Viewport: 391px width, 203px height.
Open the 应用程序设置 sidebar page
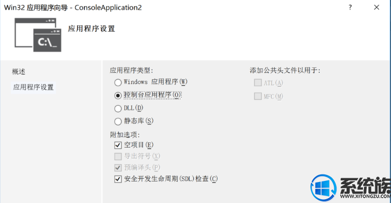(33, 87)
